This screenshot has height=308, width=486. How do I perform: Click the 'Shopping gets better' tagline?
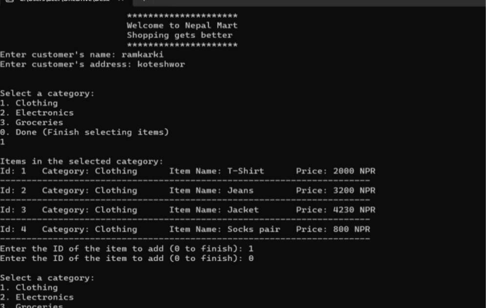pyautogui.click(x=180, y=35)
